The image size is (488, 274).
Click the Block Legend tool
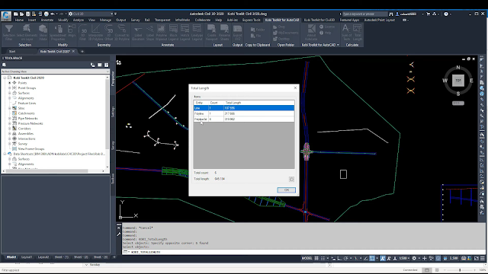coord(173,32)
